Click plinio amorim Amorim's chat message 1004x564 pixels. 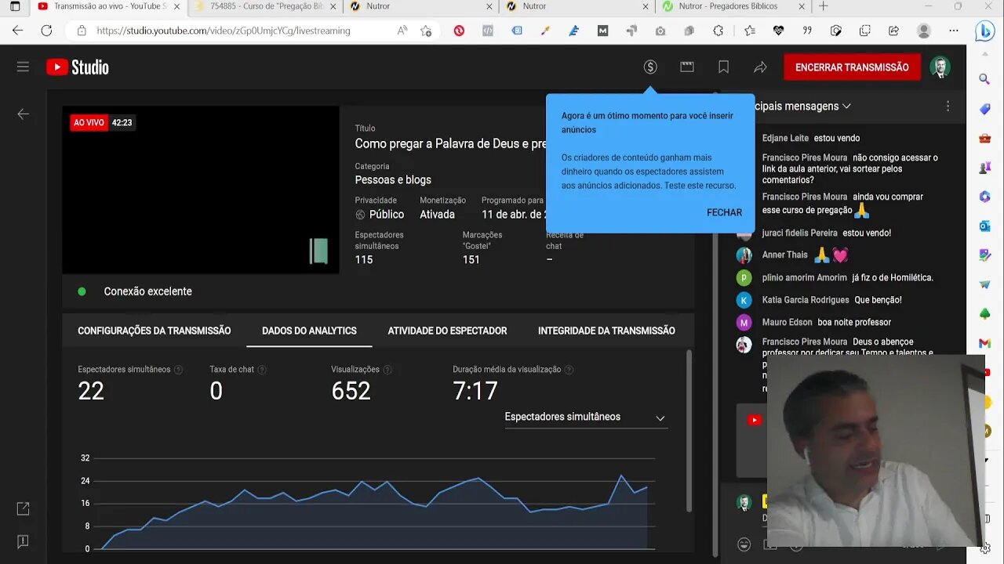point(848,277)
